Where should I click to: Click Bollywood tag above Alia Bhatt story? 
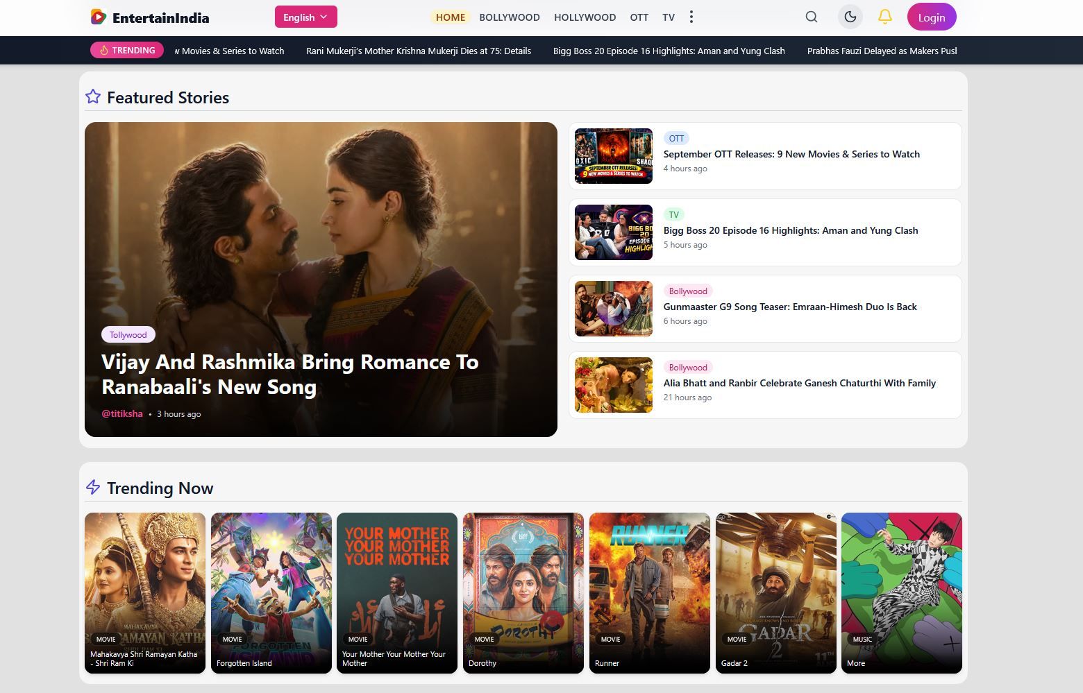688,367
